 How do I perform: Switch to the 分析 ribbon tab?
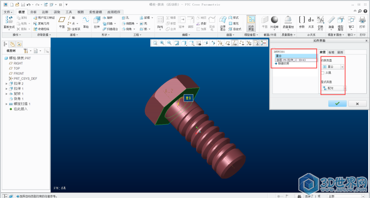tap(33, 12)
